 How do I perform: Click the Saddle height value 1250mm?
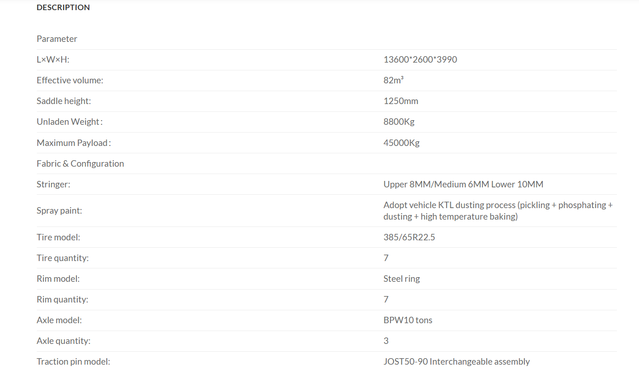401,101
